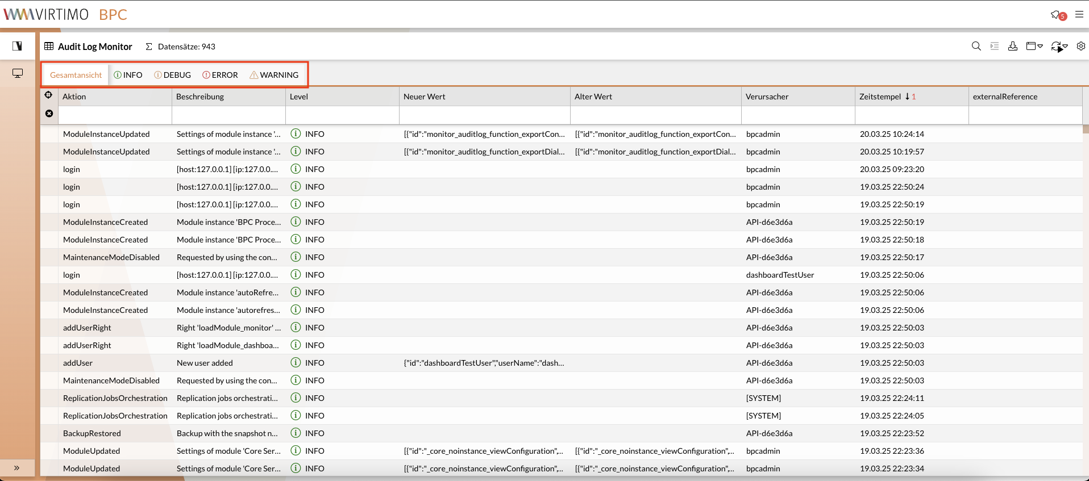
Task: Click the download export icon
Action: [x=1012, y=47]
